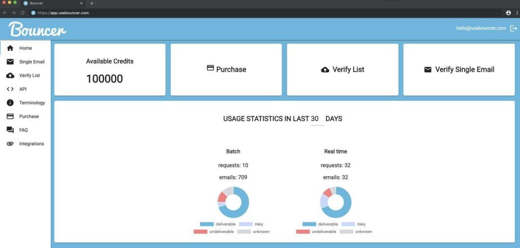Click the Home house icon in sidebar
This screenshot has width=520, height=248.
(x=10, y=48)
